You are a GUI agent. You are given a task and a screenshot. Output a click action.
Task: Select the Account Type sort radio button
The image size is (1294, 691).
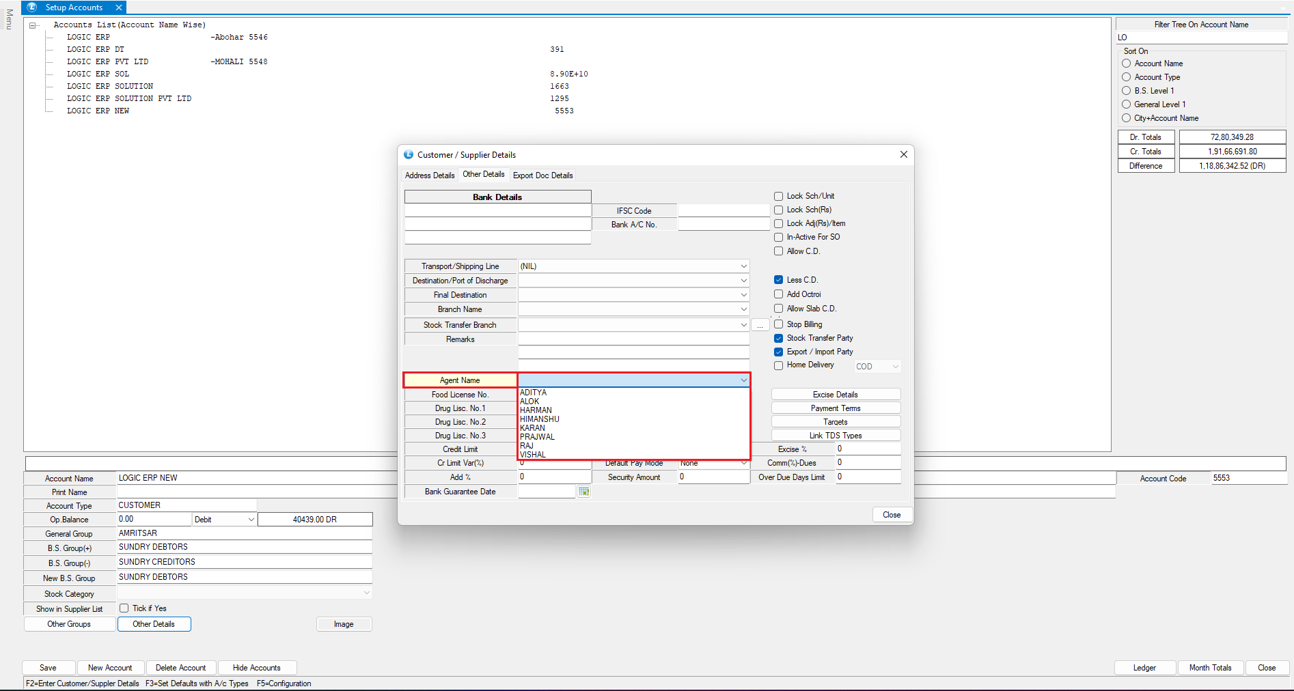point(1126,77)
